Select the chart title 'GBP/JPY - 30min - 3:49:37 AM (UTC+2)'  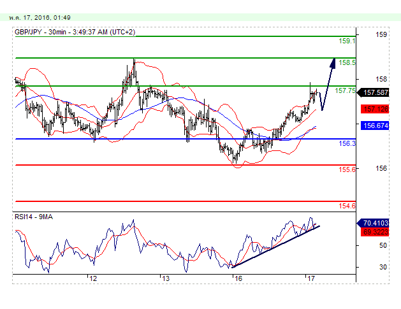pyautogui.click(x=75, y=32)
